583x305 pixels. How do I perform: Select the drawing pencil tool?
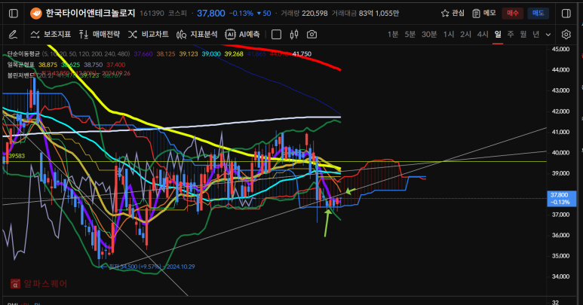click(13, 35)
